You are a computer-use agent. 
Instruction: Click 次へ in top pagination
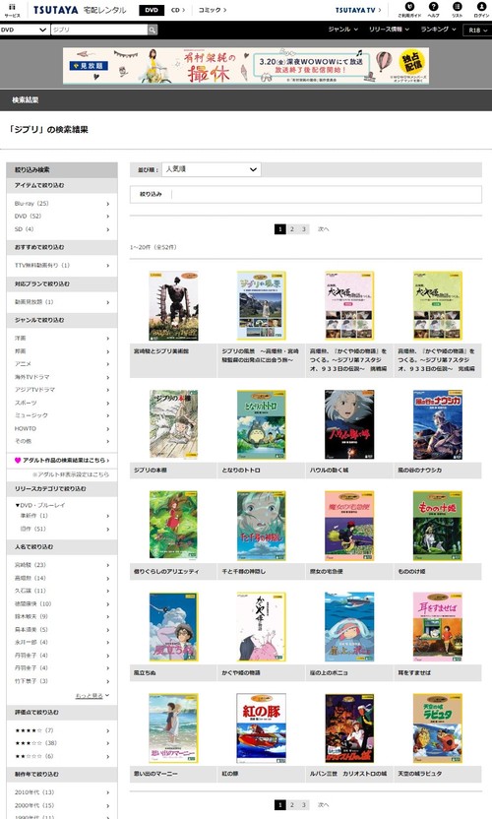pos(324,228)
